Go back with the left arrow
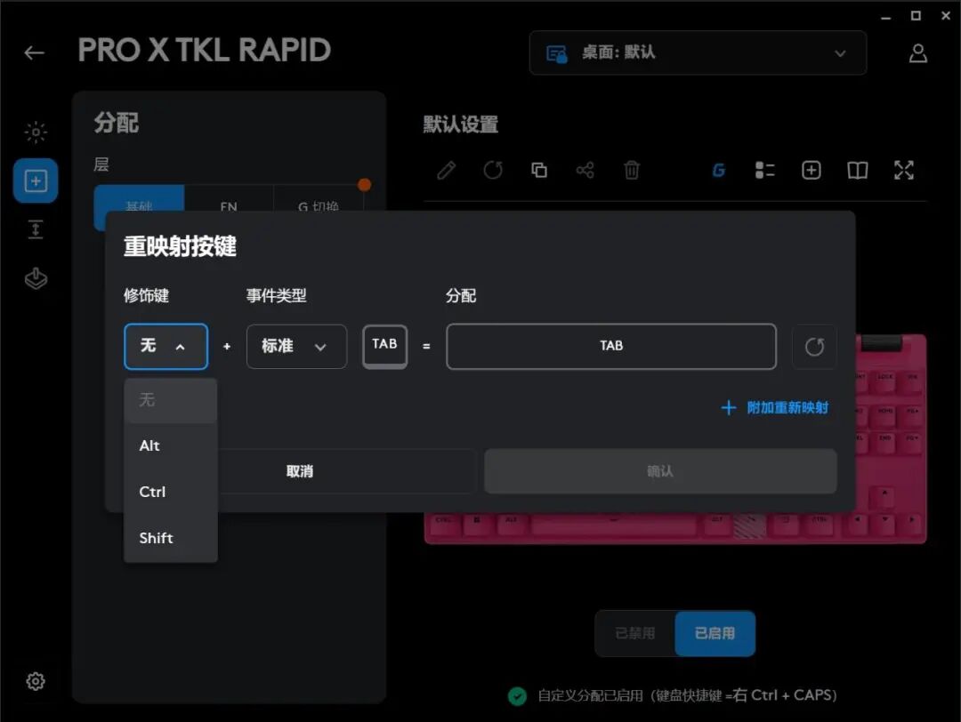This screenshot has height=722, width=961. (x=35, y=52)
